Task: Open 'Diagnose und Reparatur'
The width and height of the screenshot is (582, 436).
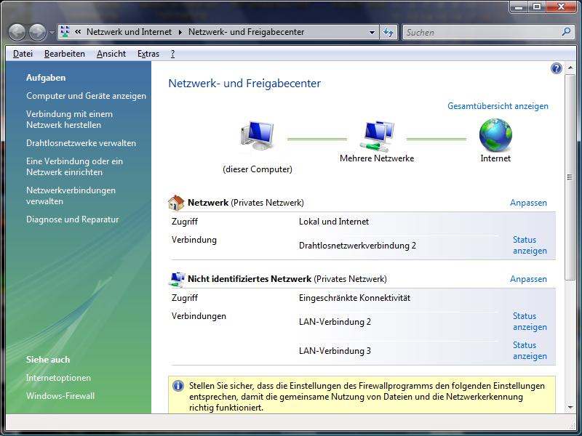Action: click(72, 219)
